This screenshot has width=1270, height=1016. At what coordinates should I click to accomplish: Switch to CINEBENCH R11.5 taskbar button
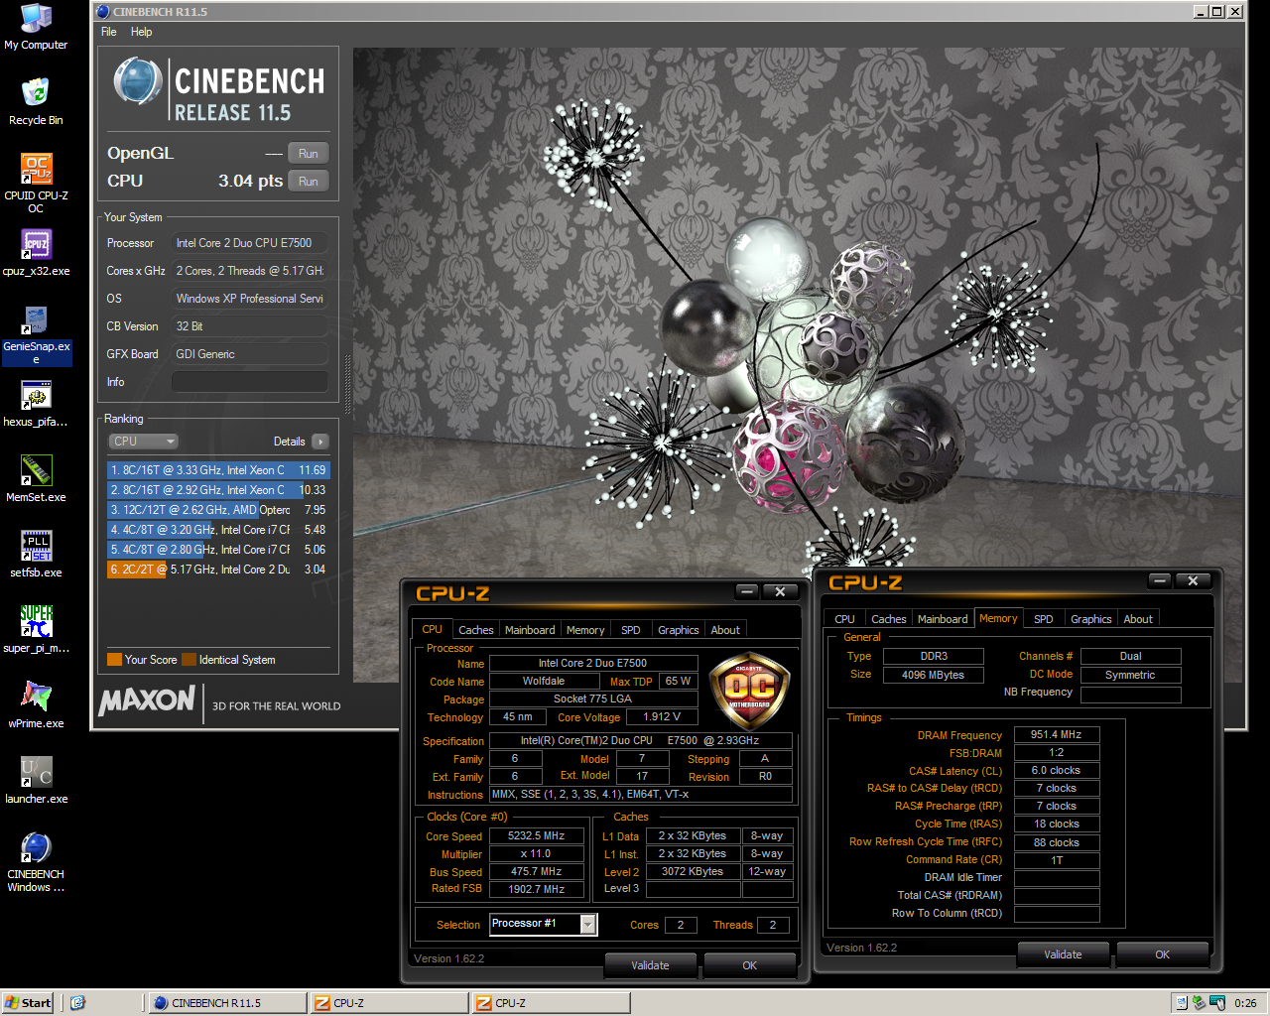(226, 1003)
